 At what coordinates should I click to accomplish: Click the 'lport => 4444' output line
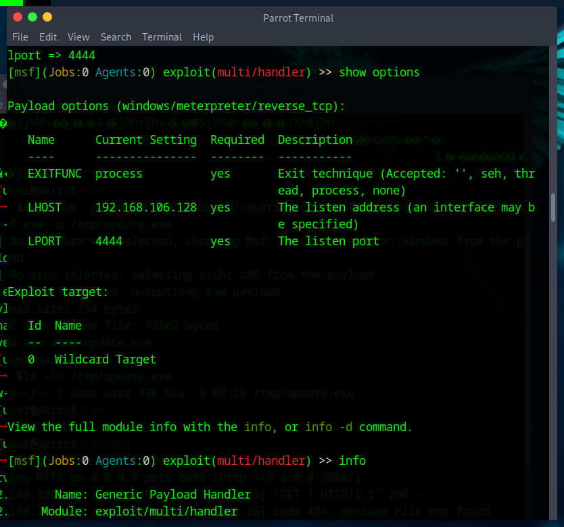(x=51, y=55)
